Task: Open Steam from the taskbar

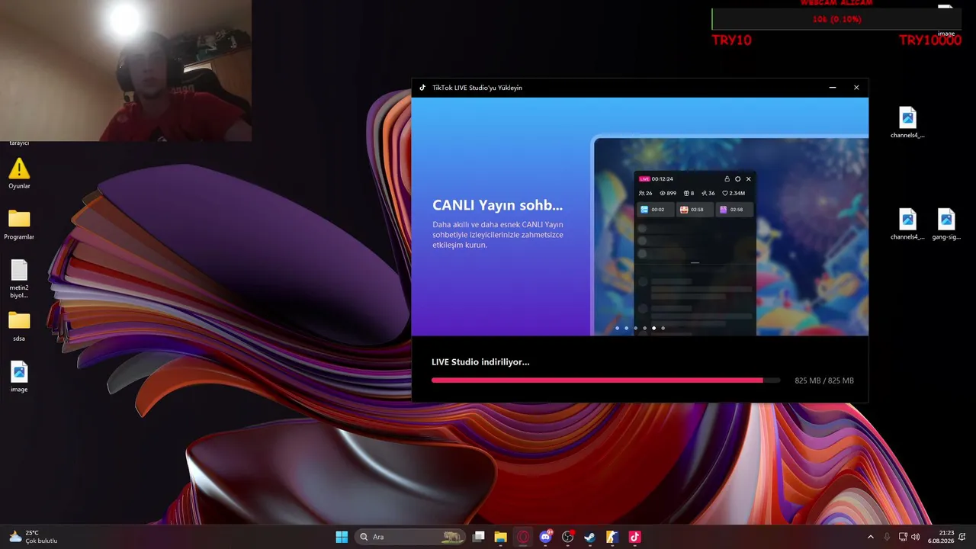Action: pos(590,537)
